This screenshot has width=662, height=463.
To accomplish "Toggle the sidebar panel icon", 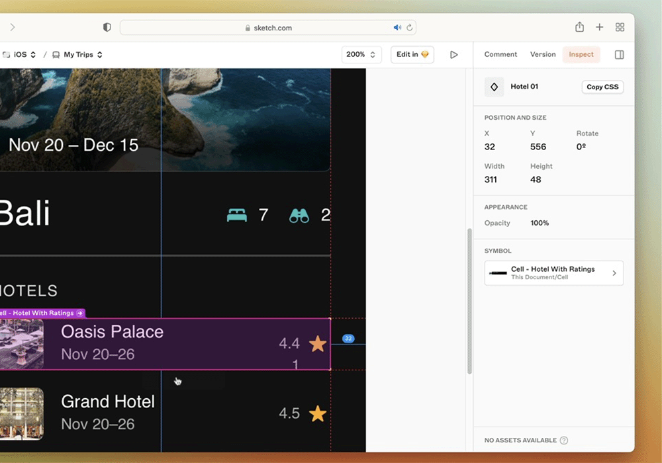I will (620, 55).
